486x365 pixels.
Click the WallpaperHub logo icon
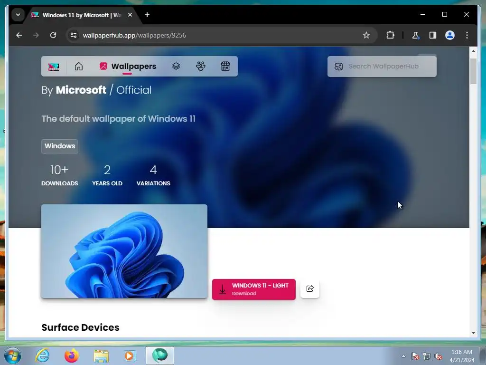(x=54, y=67)
